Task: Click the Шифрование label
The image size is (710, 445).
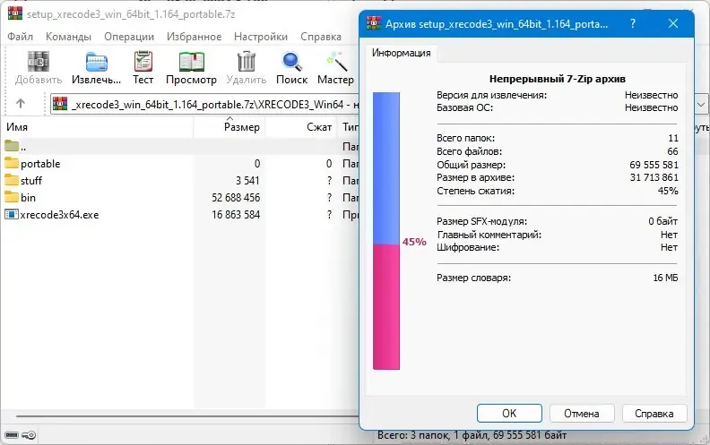Action: coord(468,247)
